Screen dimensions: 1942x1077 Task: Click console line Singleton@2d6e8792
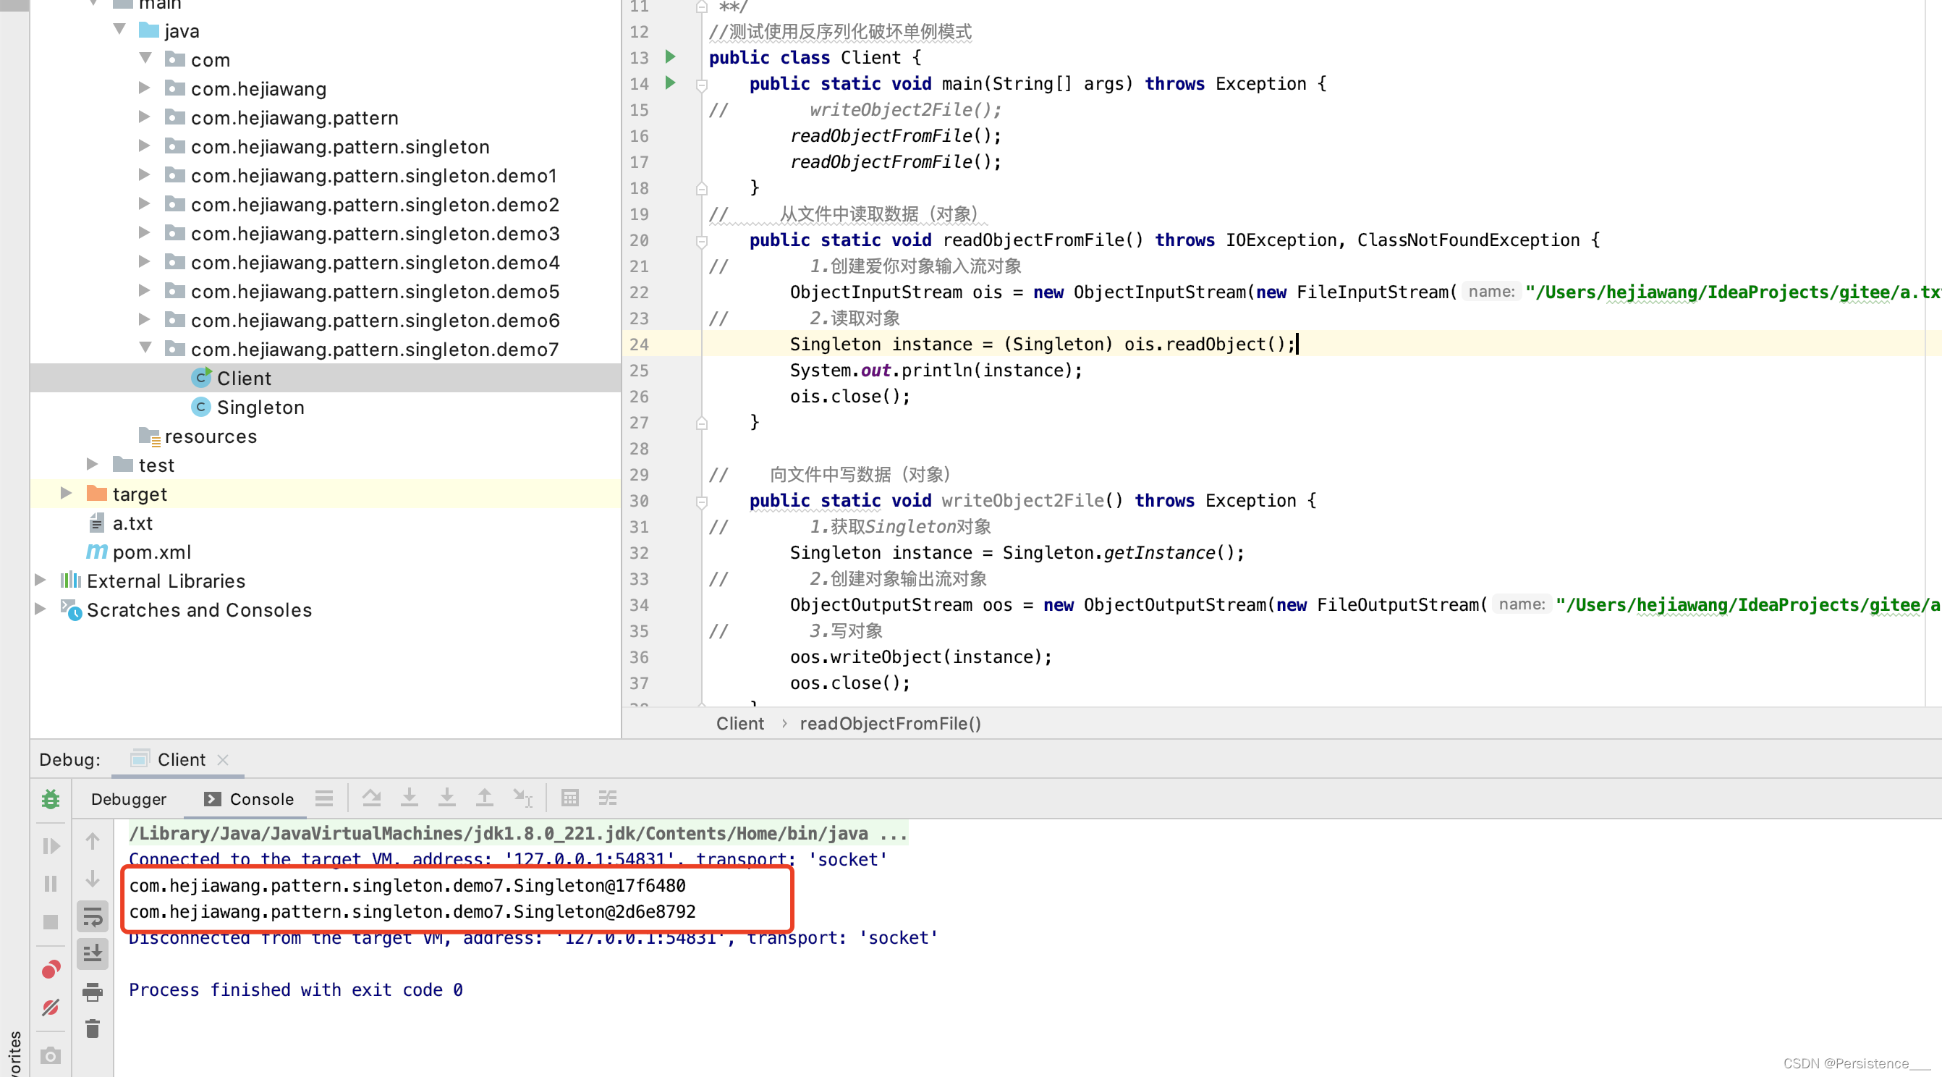(412, 912)
